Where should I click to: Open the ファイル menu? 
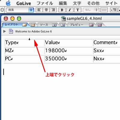[45, 3]
